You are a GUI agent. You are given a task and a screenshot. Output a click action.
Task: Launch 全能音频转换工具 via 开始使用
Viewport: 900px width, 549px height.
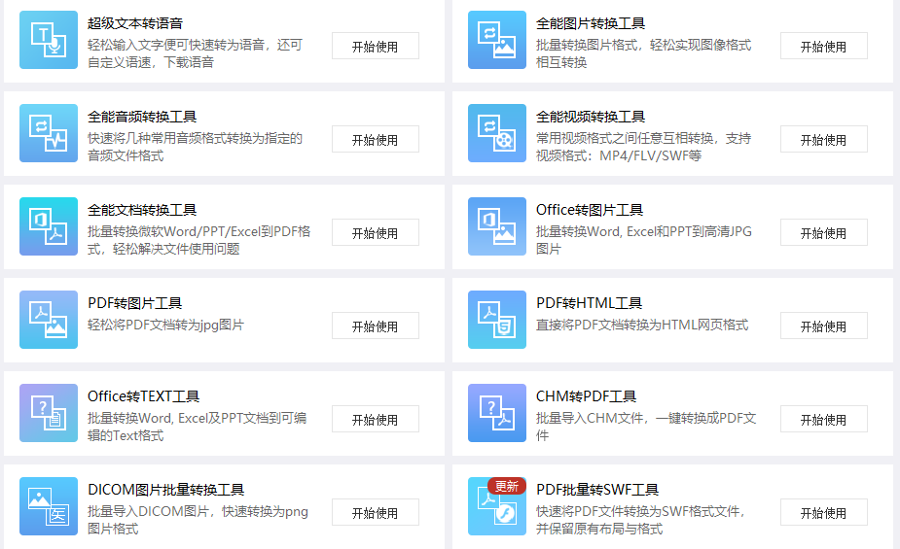pos(376,140)
